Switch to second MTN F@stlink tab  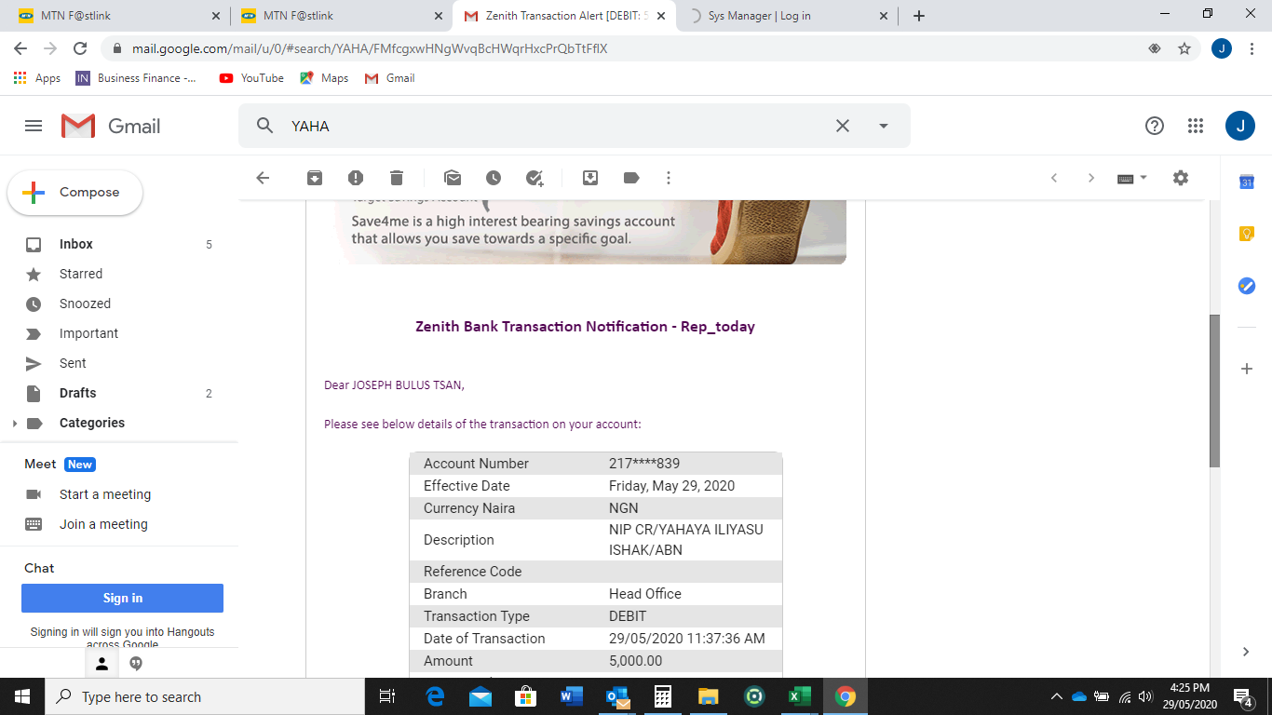341,16
